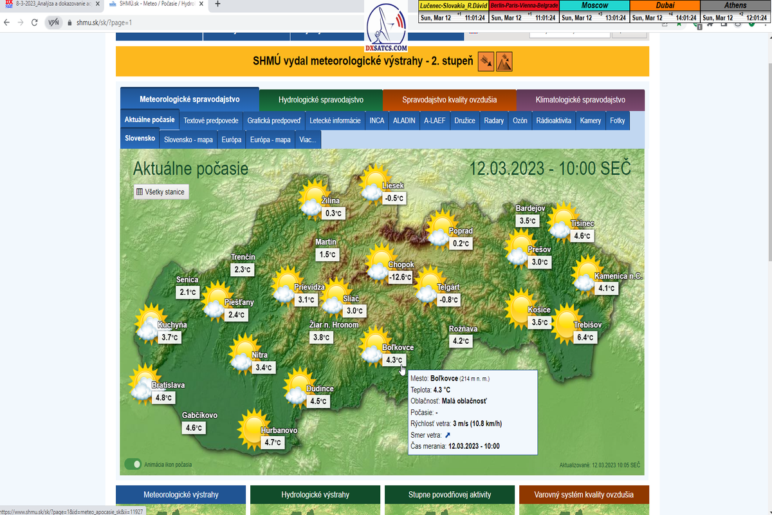Click the partly cloudy icon at Žilina
Screen dimensions: 772x515
(x=315, y=198)
